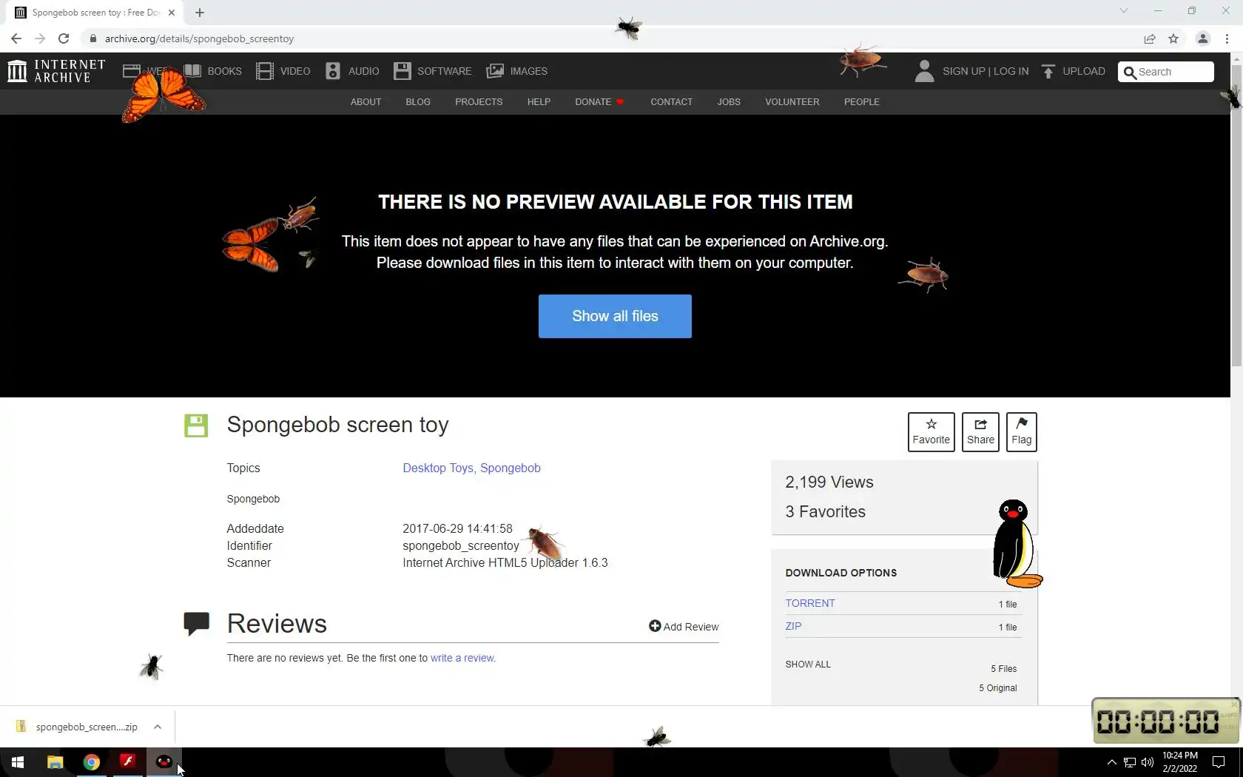Click the LOG IN link

coord(1011,71)
